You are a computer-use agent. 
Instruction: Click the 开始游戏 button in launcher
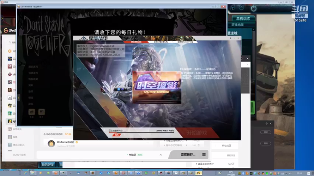197,133
